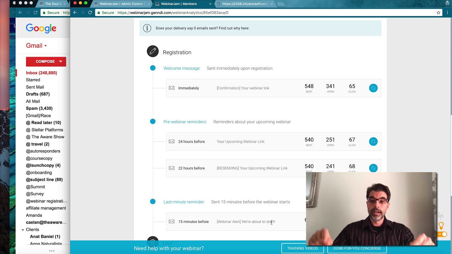This screenshot has height=254, width=452.
Task: Click '[RESENDING] Your Upcoming Webinar Link' subject
Action: (252, 168)
